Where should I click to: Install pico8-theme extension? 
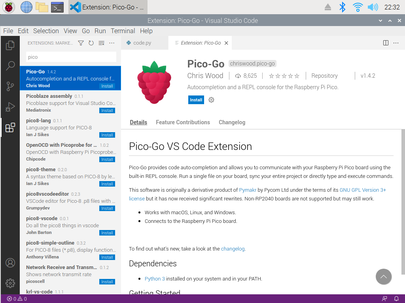click(x=107, y=184)
